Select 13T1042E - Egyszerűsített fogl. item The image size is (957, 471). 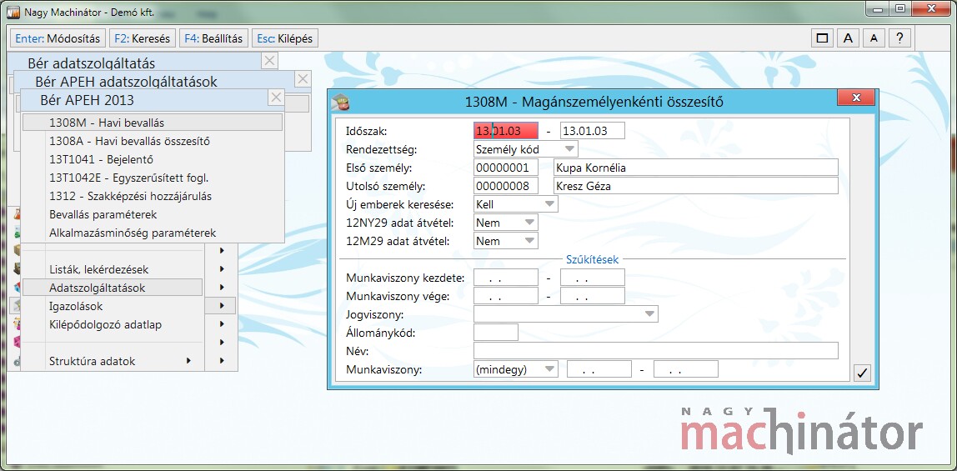tap(153, 178)
